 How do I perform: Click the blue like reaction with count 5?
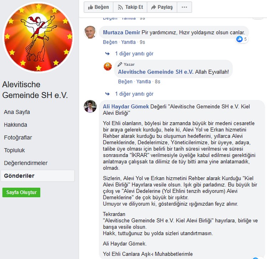click(x=241, y=39)
